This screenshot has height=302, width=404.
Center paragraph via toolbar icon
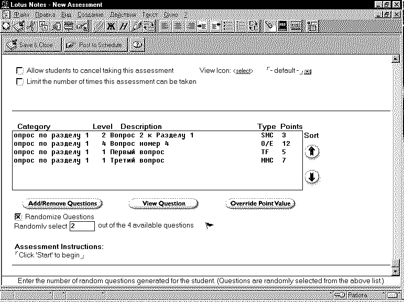pyautogui.click(x=177, y=26)
